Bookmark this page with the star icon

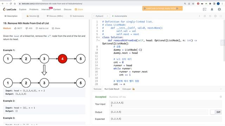[193, 3]
